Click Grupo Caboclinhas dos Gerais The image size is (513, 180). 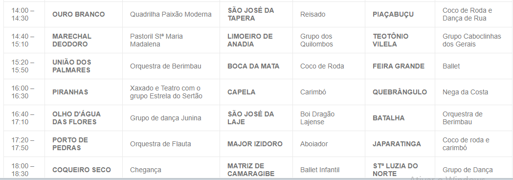pos(472,40)
